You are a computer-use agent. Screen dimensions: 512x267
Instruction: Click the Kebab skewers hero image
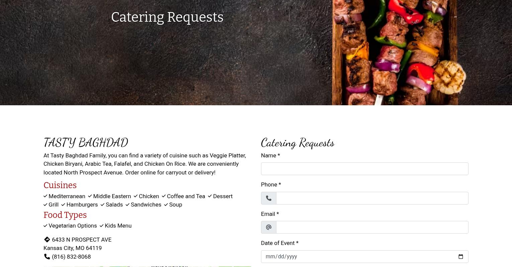click(398, 52)
